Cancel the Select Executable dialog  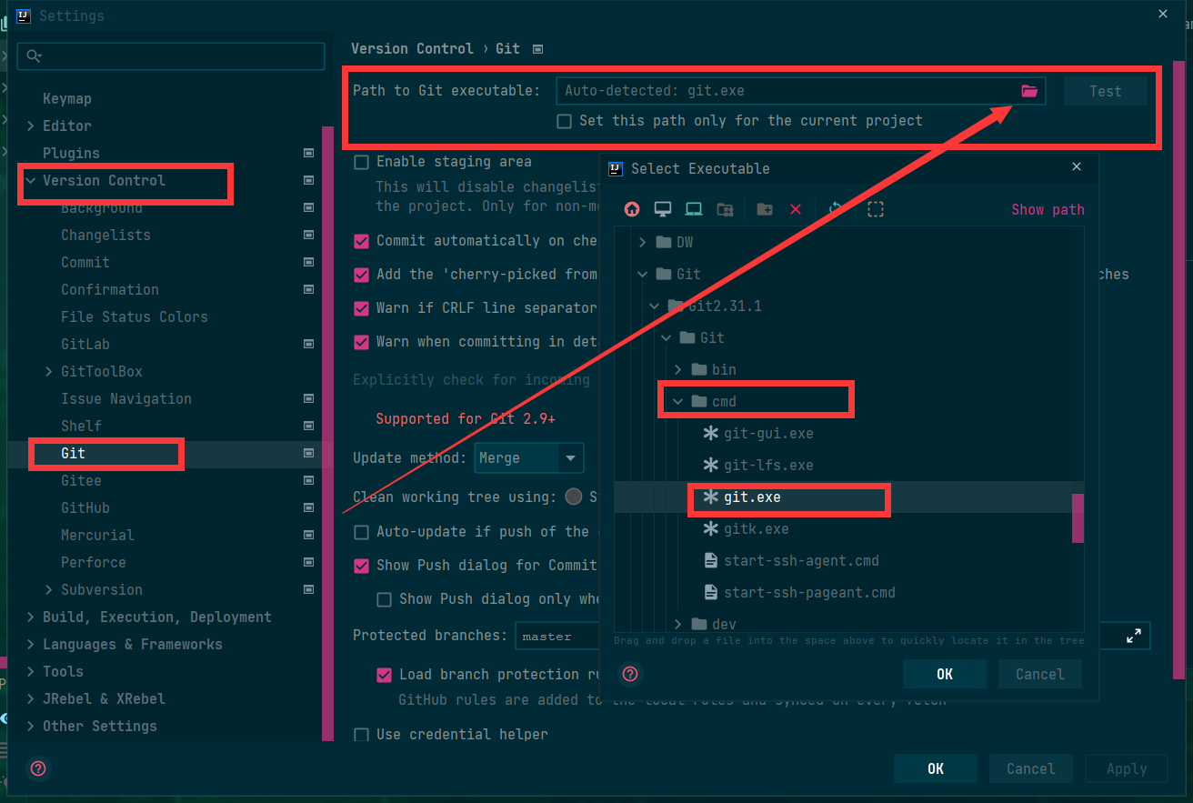1039,674
